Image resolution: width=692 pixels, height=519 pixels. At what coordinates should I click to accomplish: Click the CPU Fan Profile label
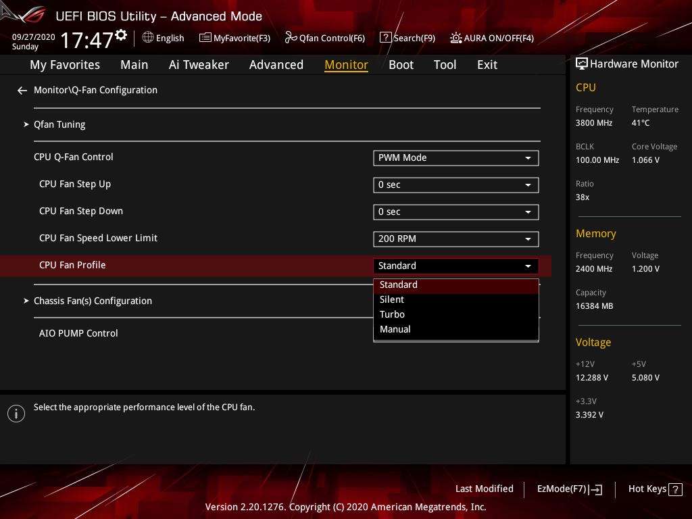coord(72,265)
